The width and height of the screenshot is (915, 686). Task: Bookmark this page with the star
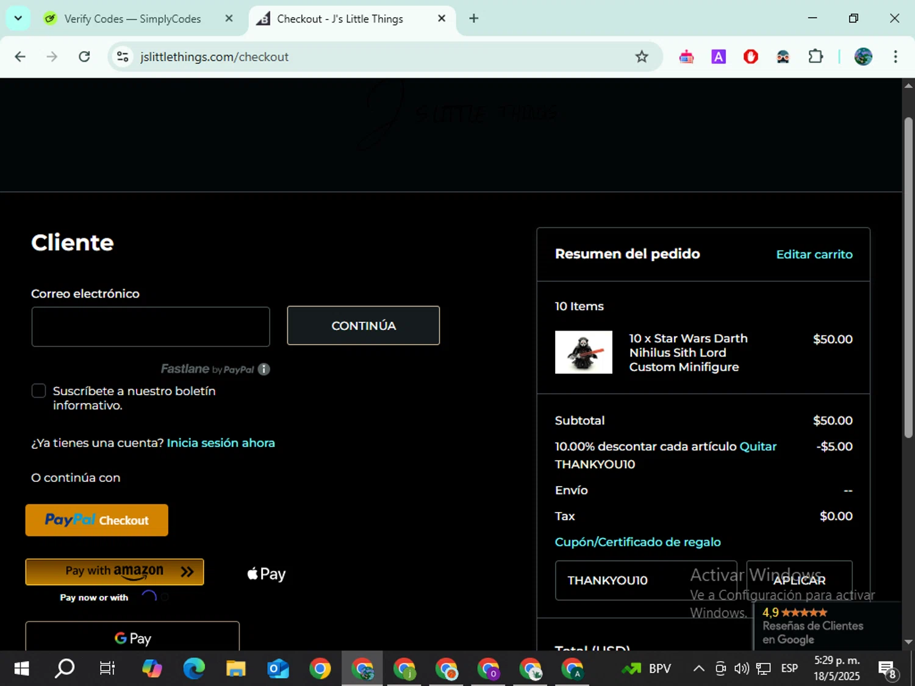coord(642,57)
